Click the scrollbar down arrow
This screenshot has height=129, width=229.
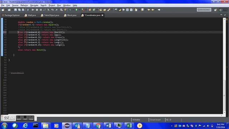[x=224, y=113]
